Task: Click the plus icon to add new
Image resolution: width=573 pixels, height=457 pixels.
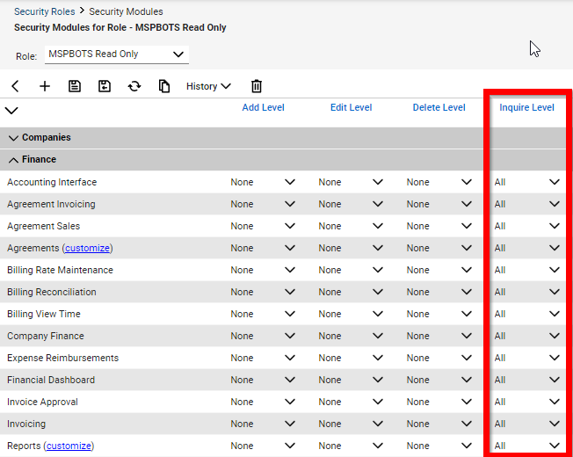Action: tap(45, 86)
